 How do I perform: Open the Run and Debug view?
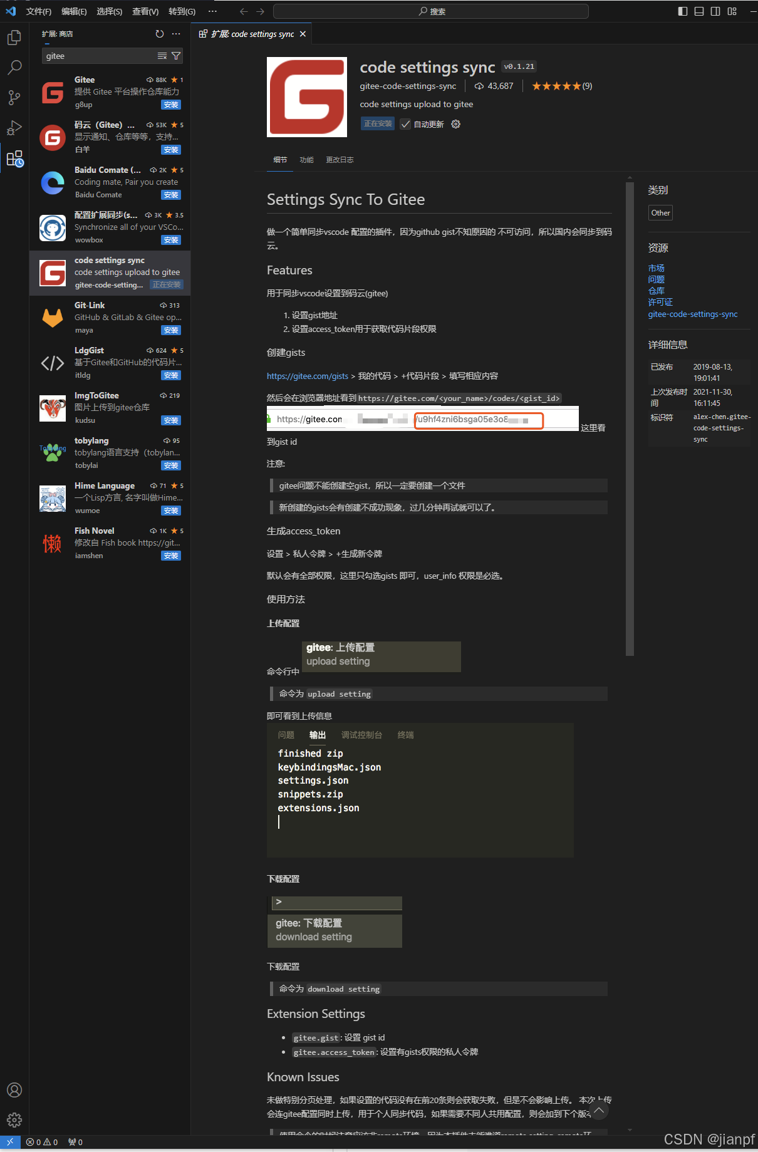14,128
